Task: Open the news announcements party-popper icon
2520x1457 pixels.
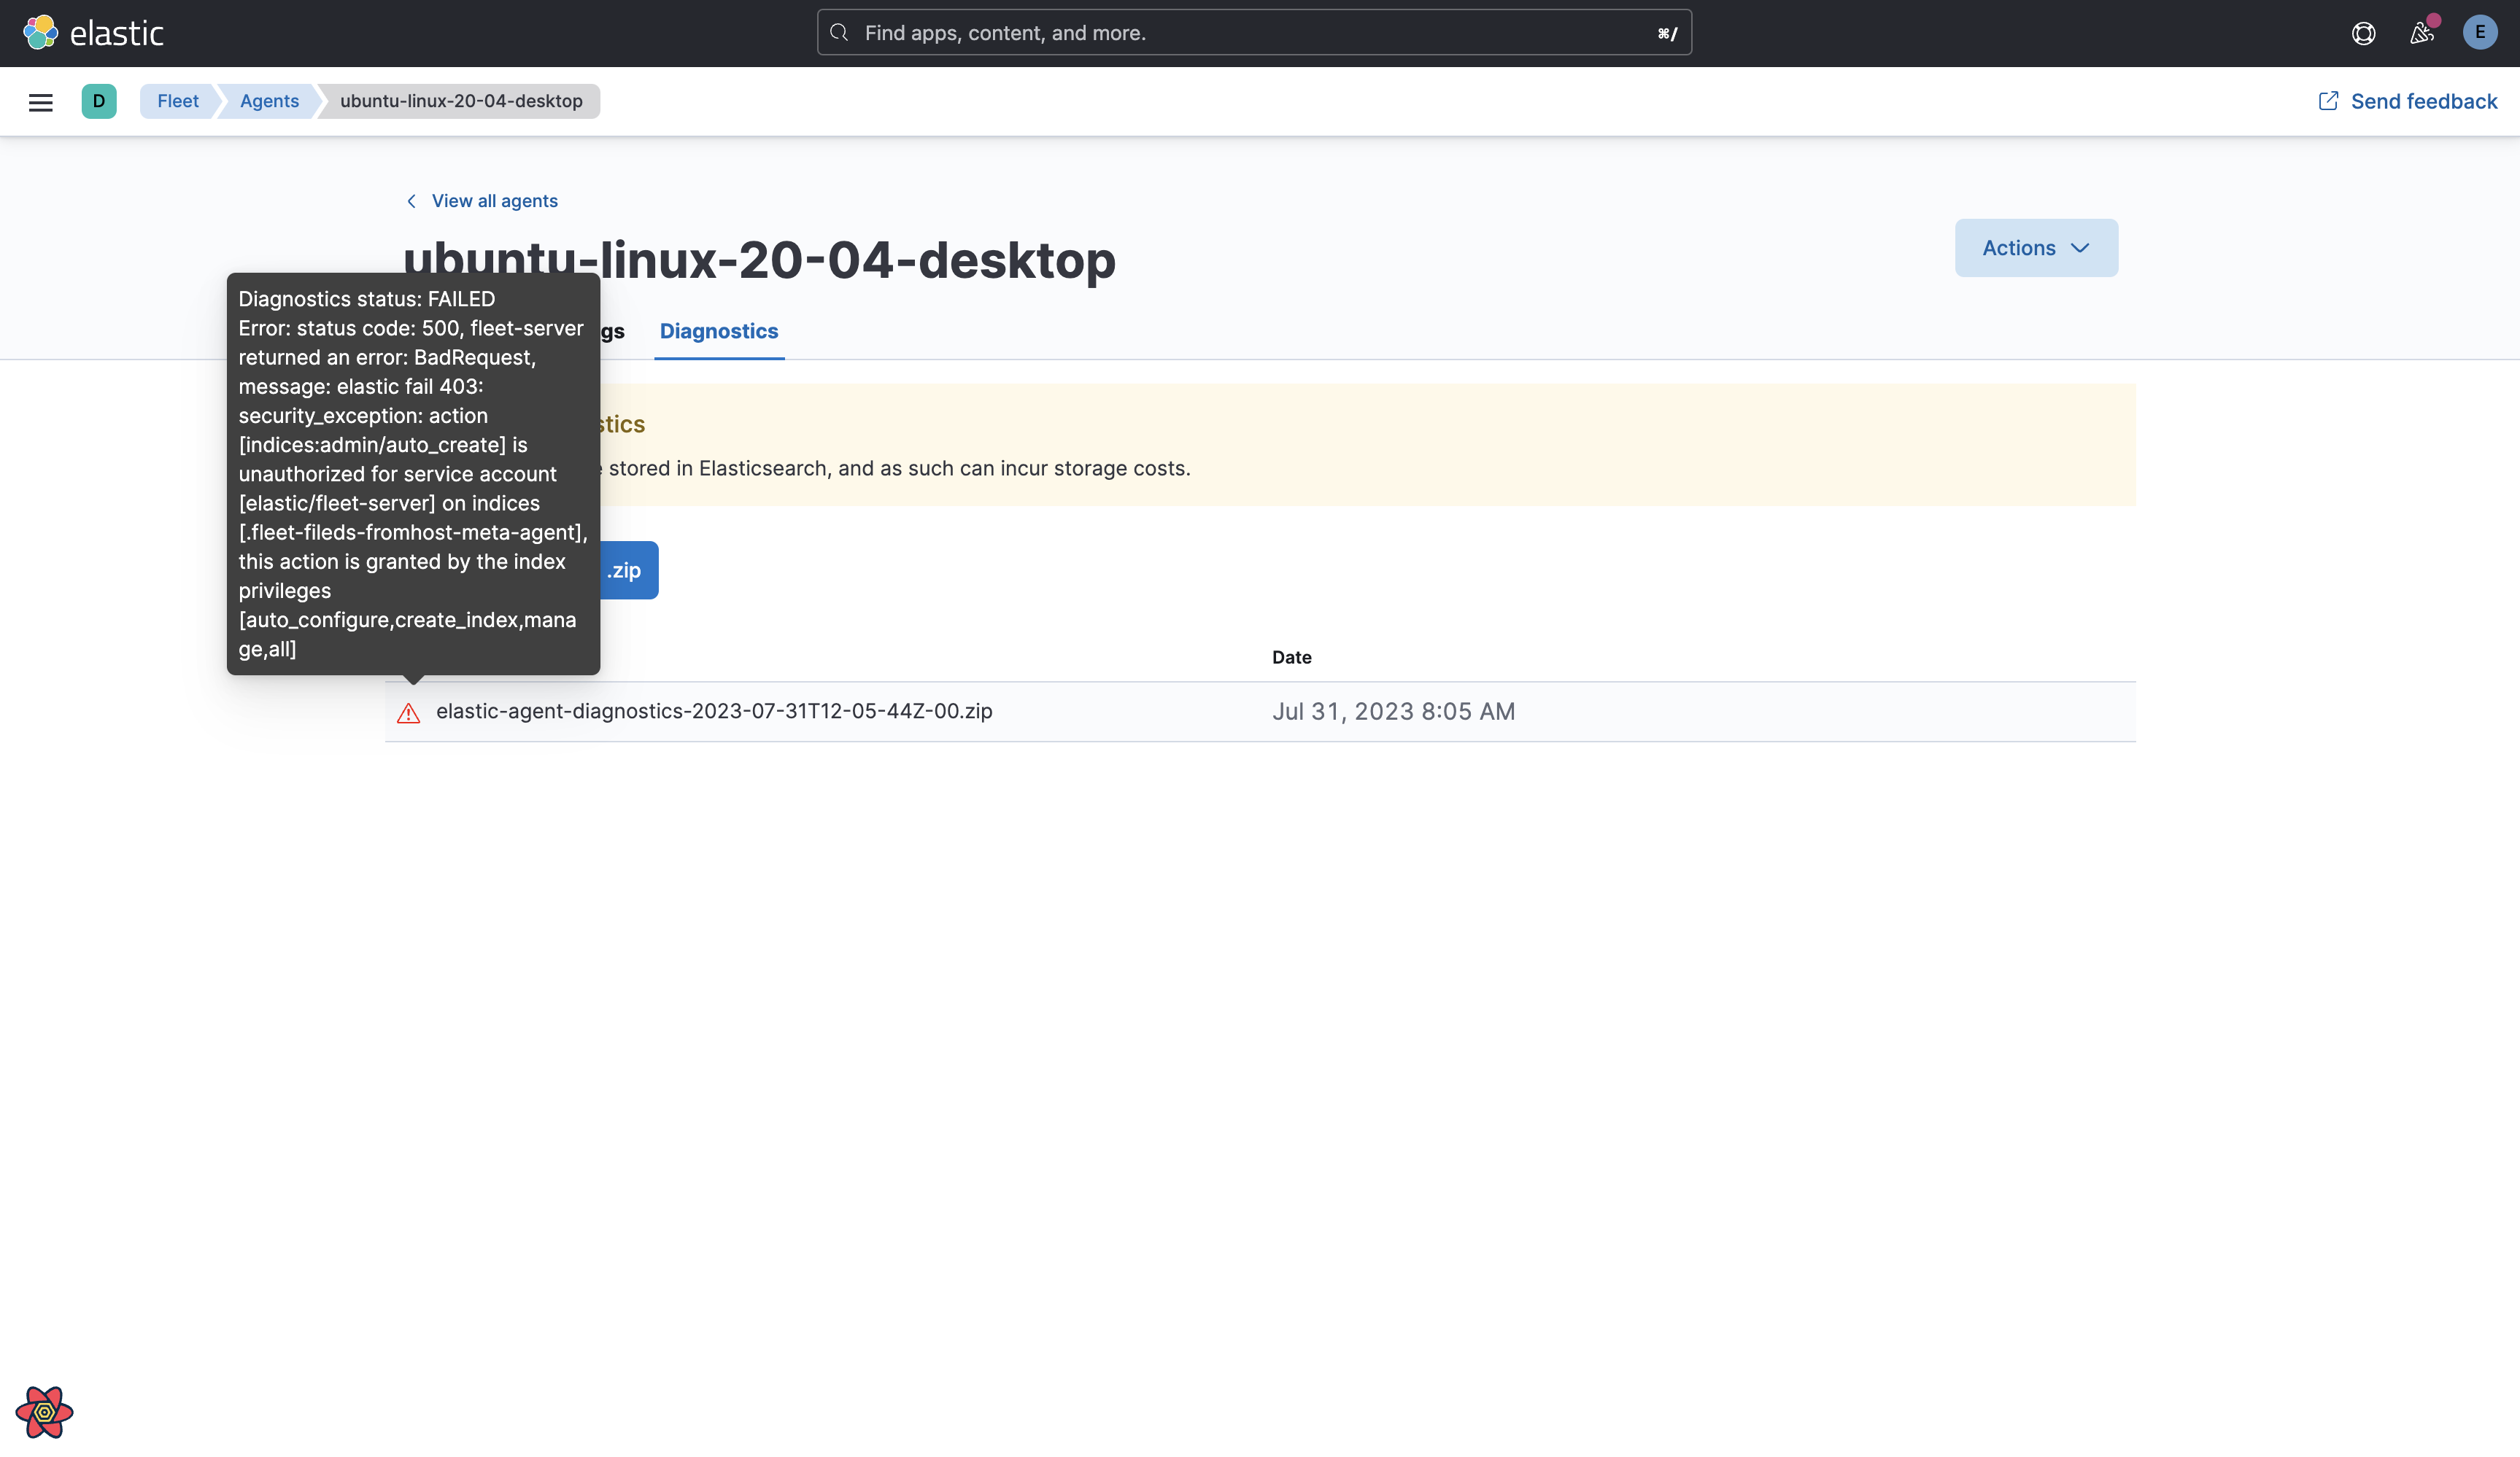Action: point(2422,32)
